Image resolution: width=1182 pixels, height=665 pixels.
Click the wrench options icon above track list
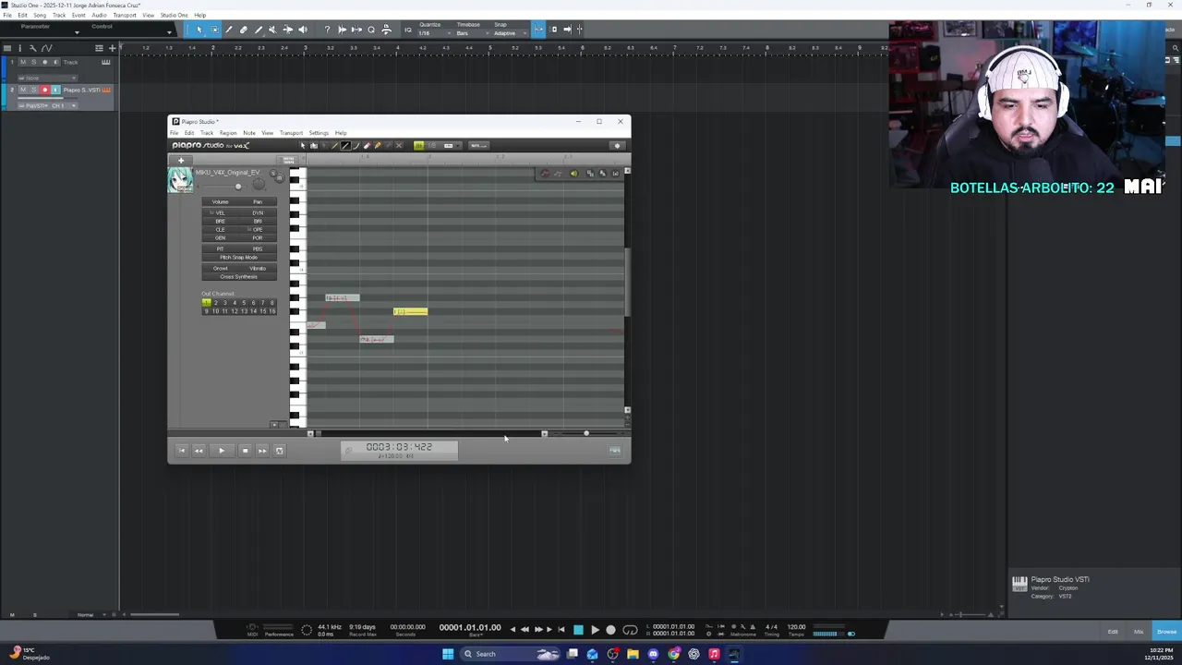click(x=32, y=48)
